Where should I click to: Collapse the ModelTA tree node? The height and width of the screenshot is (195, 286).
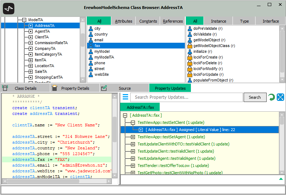[x=24, y=20]
